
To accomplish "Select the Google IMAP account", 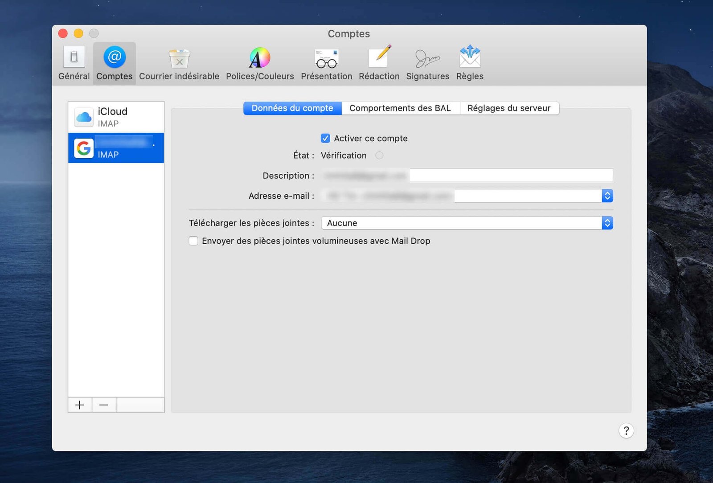I will (x=116, y=148).
